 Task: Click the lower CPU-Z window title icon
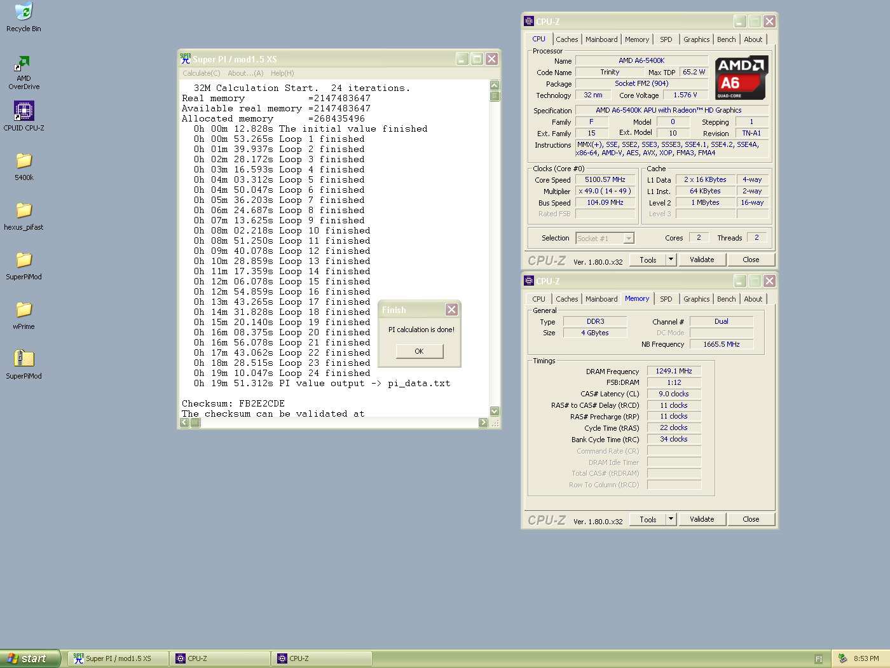529,281
